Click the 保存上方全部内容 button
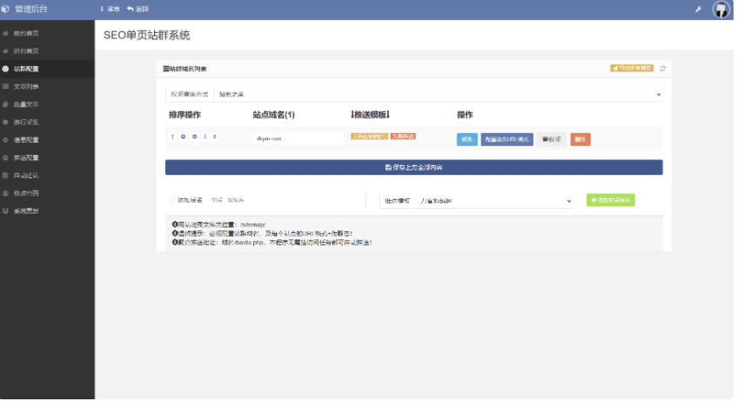737x408 pixels. [x=413, y=167]
